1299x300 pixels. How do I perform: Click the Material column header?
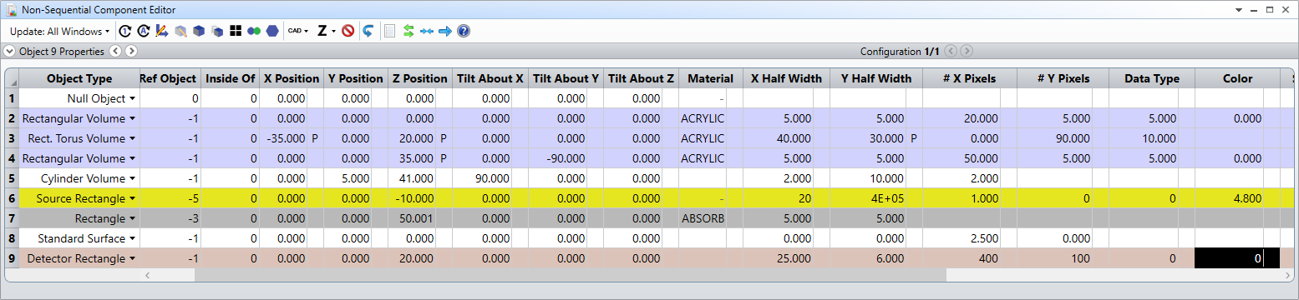coord(710,78)
